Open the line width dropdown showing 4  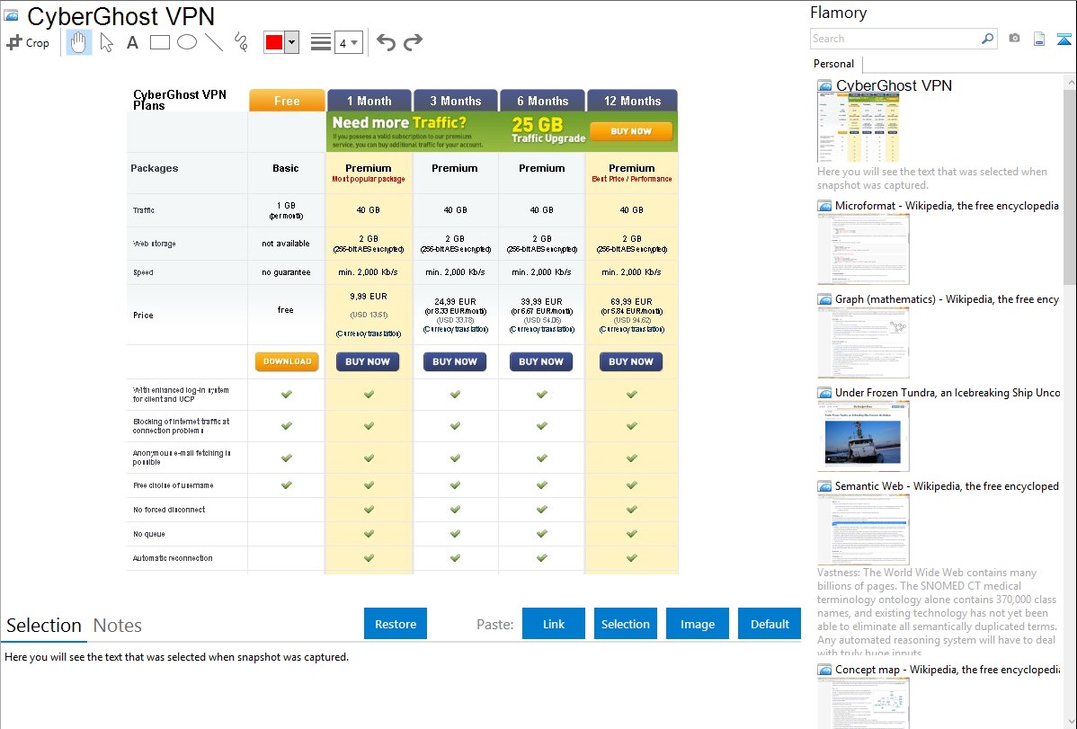[x=348, y=42]
